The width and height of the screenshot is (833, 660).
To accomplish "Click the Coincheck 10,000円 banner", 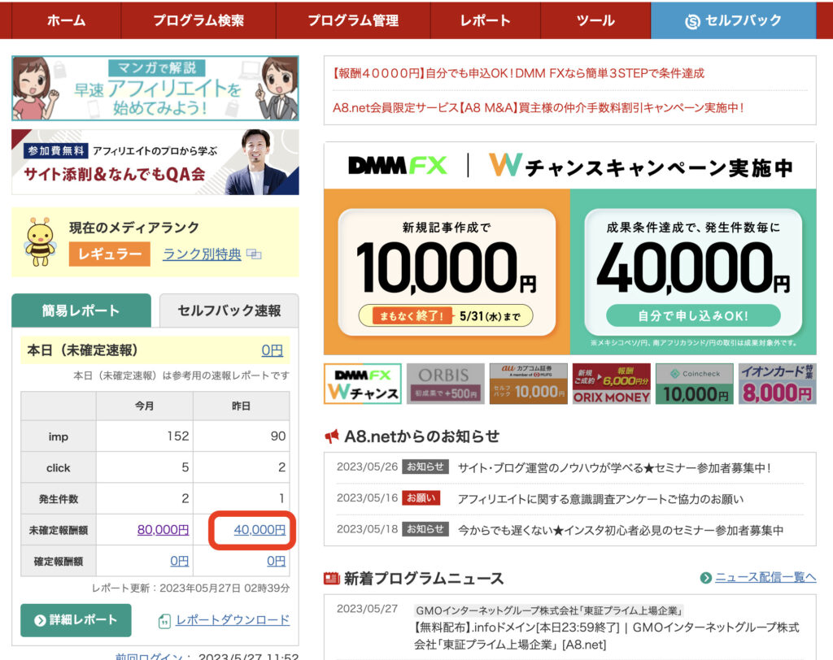I will click(694, 384).
